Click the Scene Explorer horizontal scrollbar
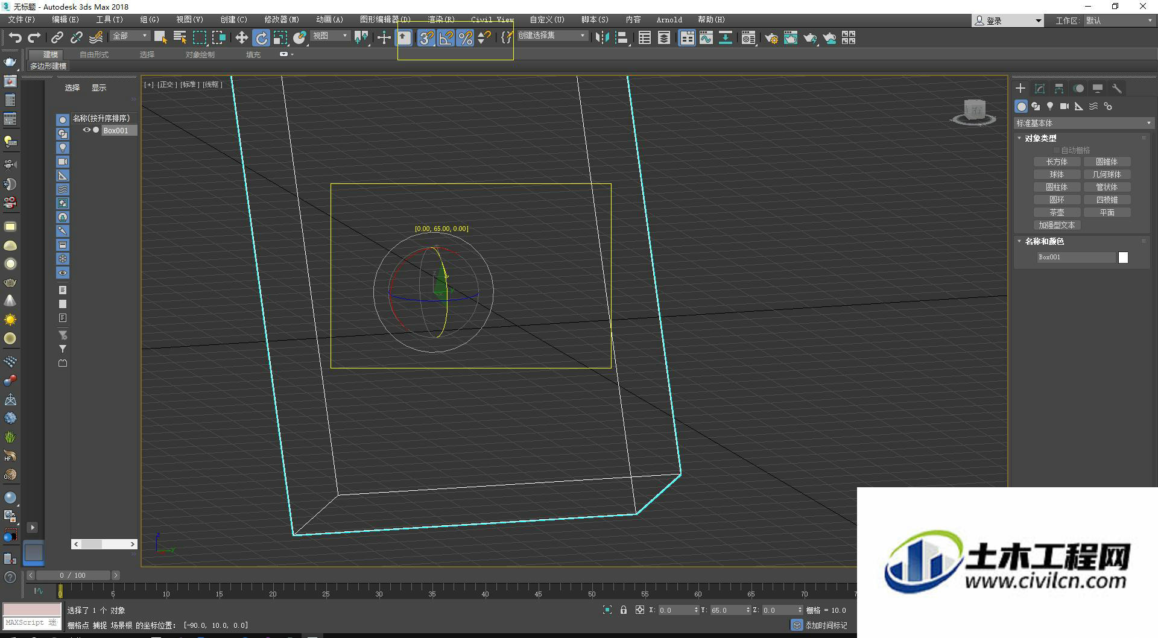This screenshot has width=1158, height=638. point(104,544)
